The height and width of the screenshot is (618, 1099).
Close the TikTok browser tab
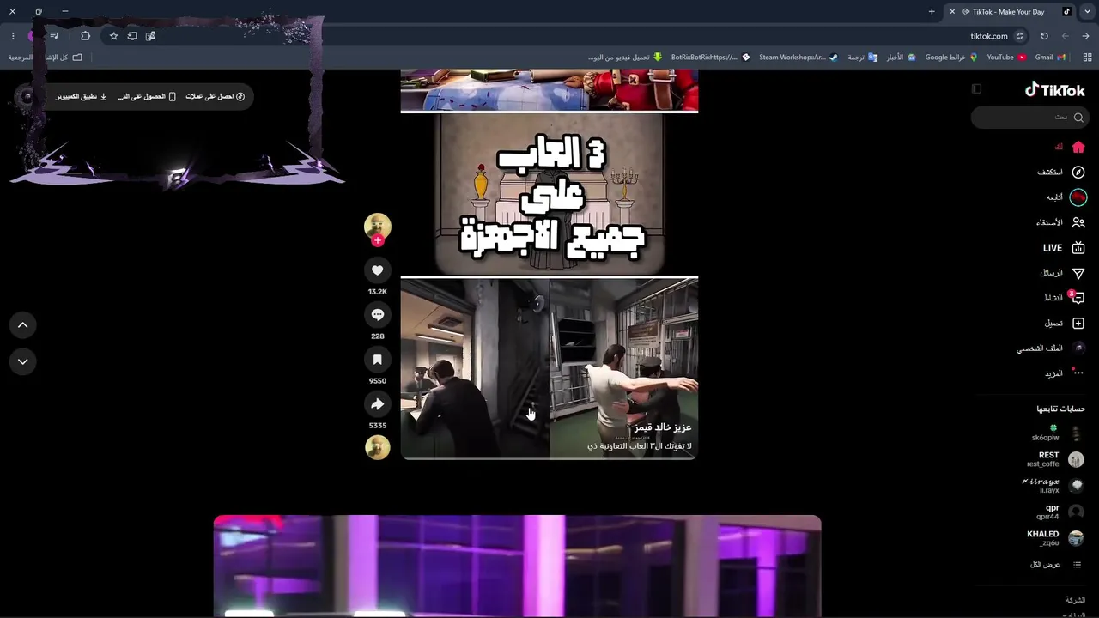click(x=952, y=12)
